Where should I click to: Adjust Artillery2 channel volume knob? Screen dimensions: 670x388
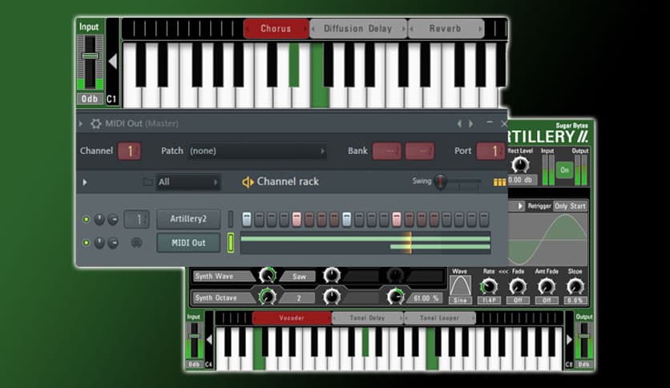[x=113, y=220]
